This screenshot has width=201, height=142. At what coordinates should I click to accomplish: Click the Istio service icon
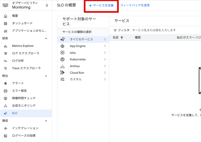tap(62, 53)
